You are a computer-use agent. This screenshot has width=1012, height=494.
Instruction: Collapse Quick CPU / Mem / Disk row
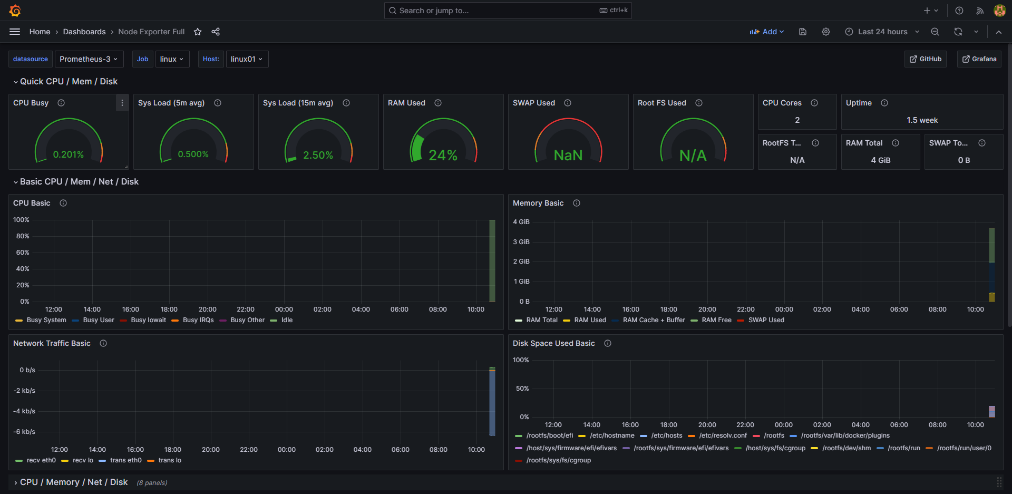pyautogui.click(x=65, y=81)
